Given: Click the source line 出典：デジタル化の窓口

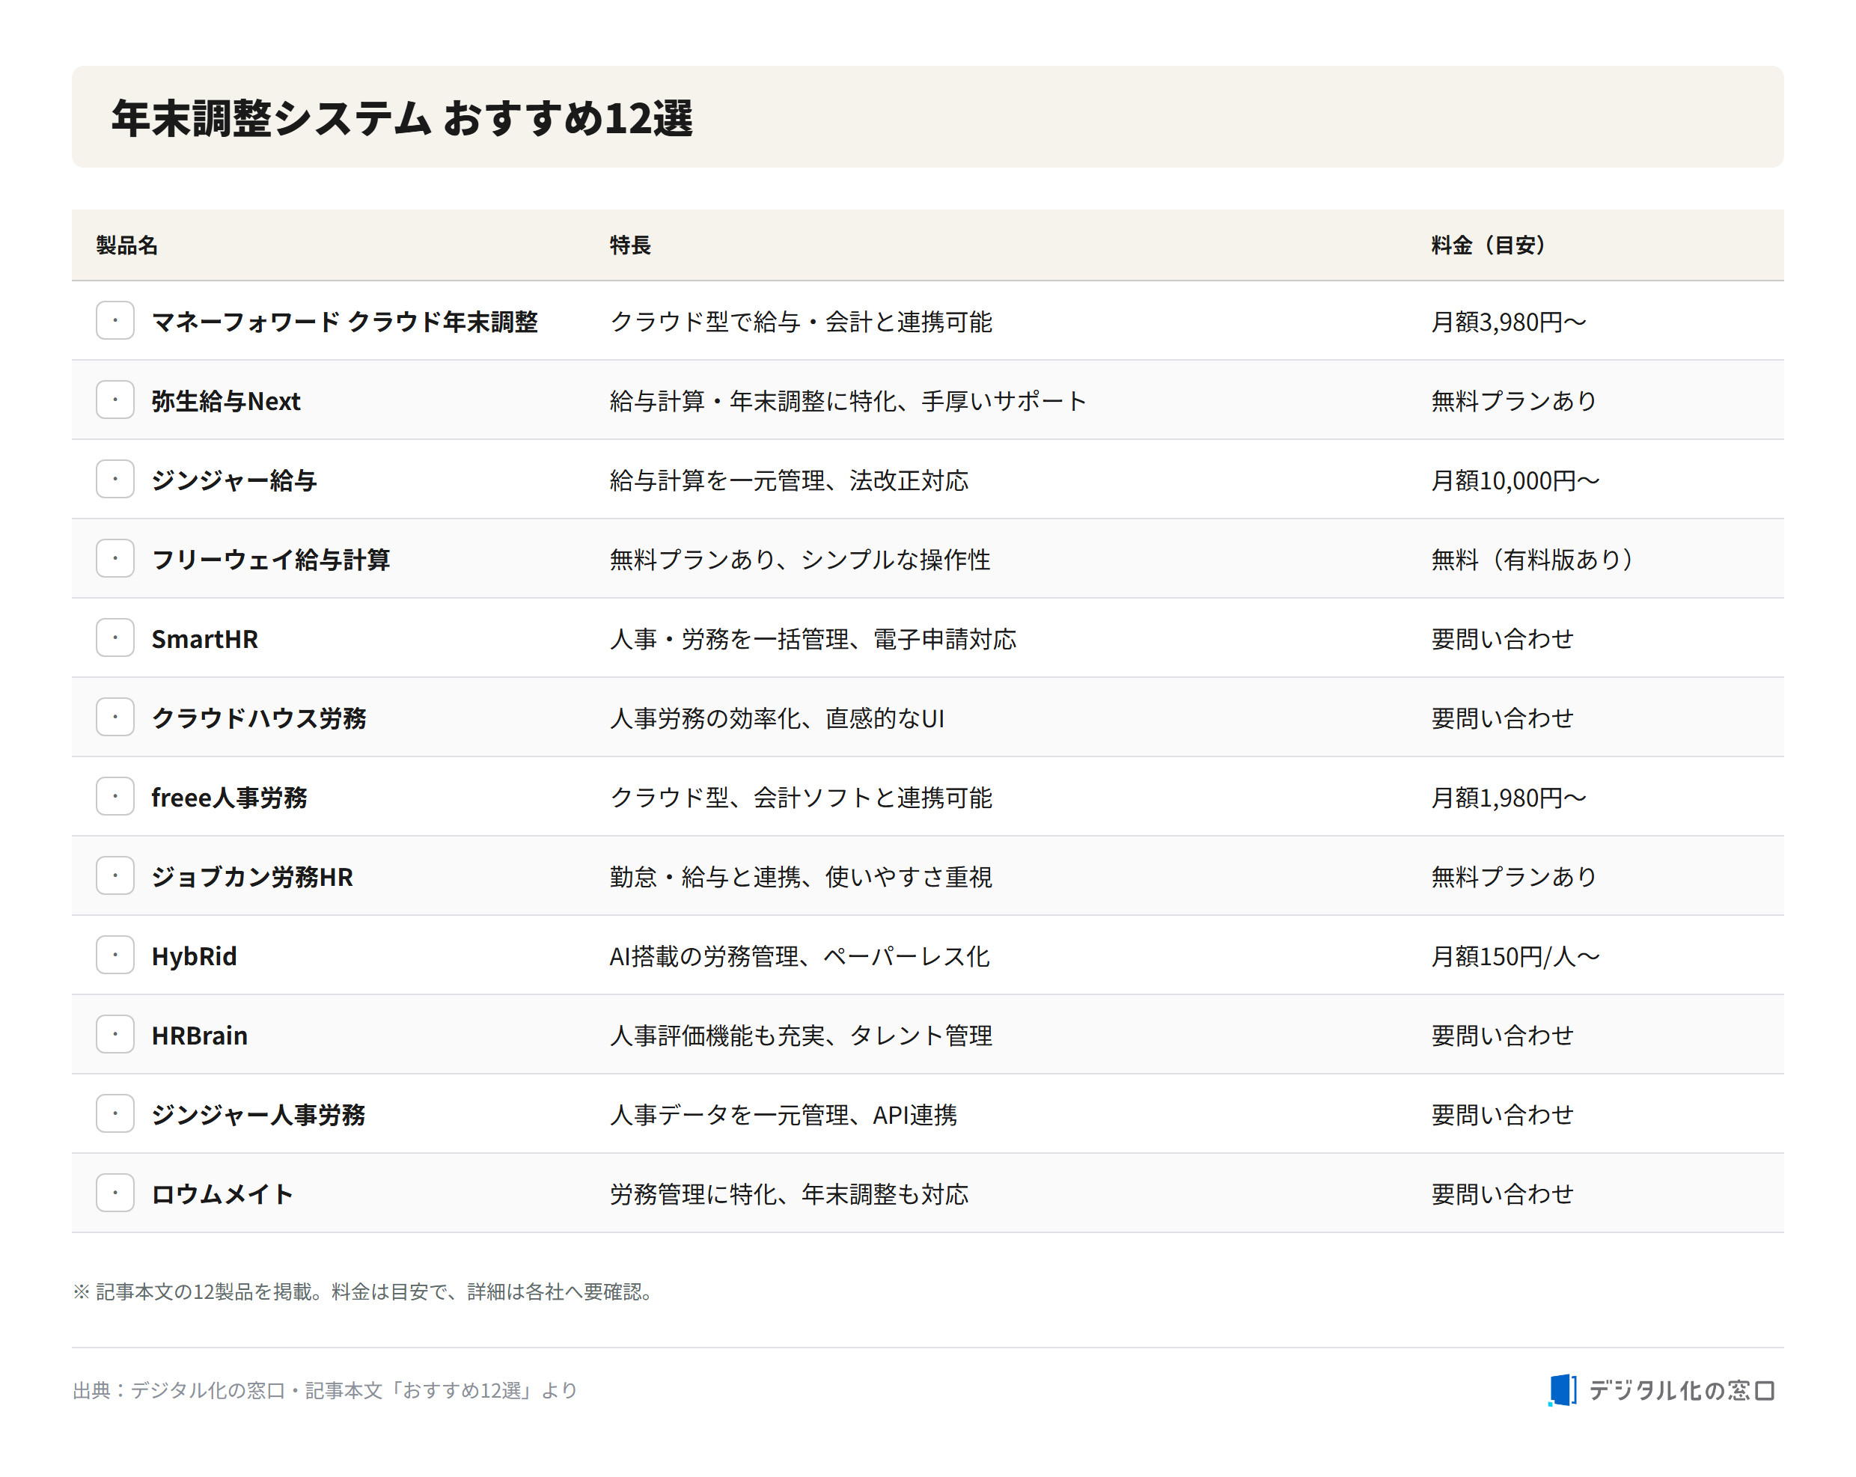Looking at the screenshot, I should point(325,1390).
